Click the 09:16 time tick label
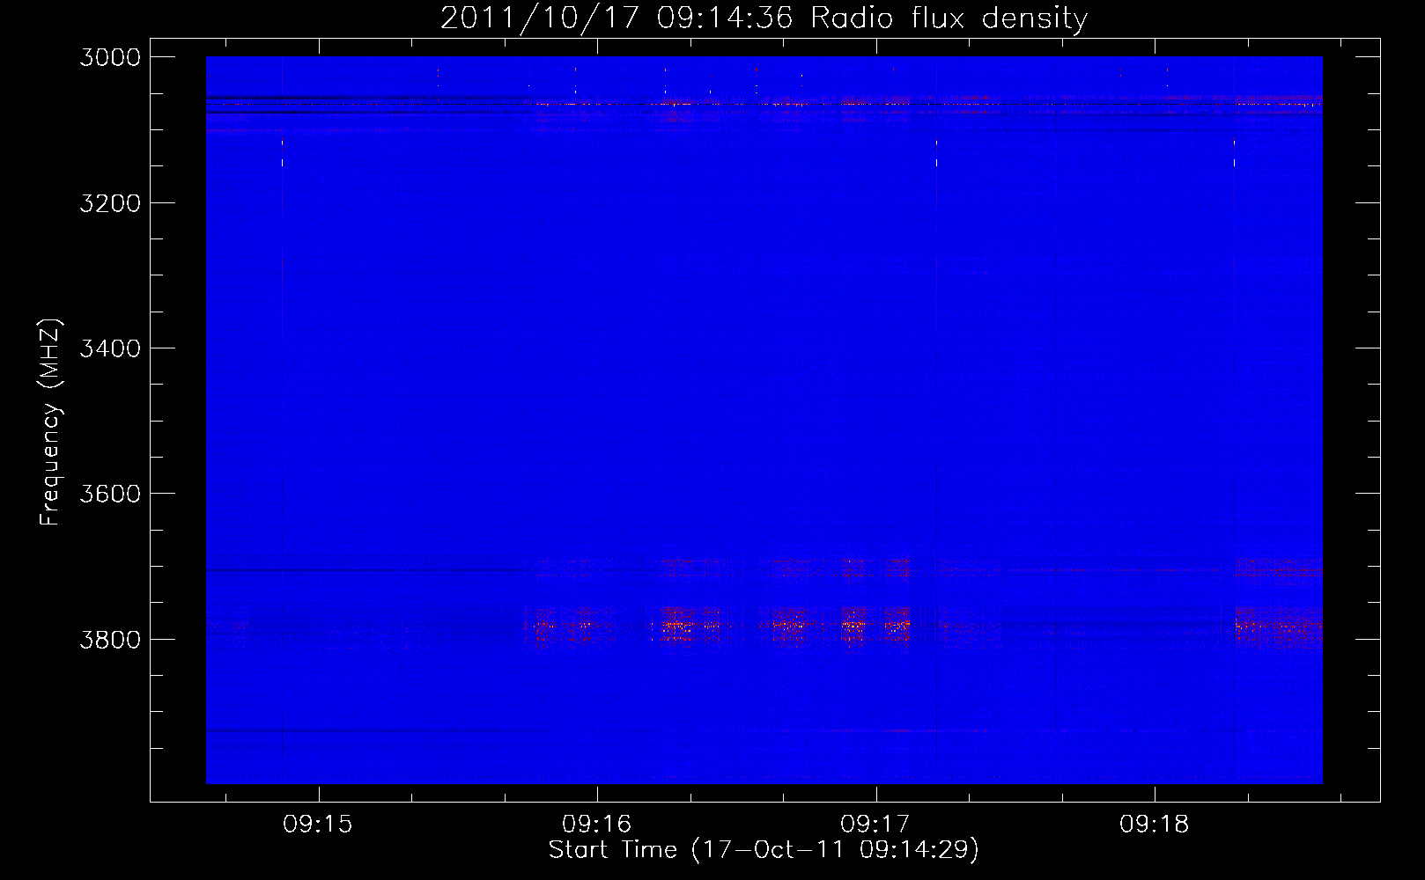 click(x=597, y=824)
